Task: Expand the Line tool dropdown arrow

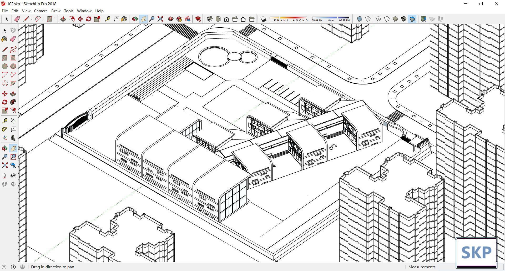Action: [31, 19]
